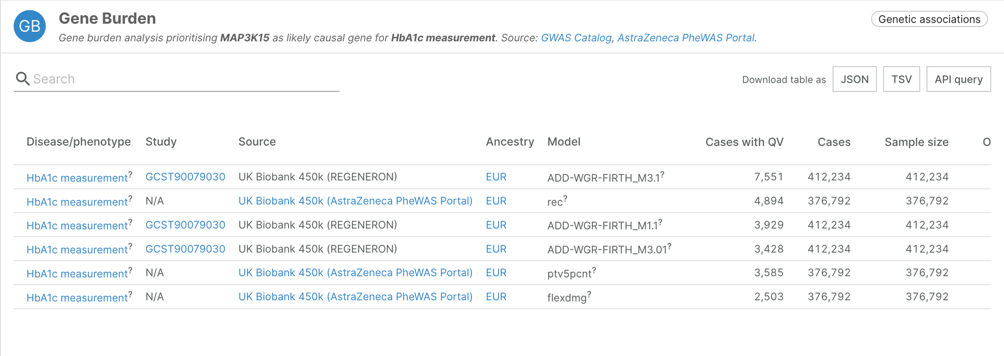Open the API query button

tap(958, 79)
